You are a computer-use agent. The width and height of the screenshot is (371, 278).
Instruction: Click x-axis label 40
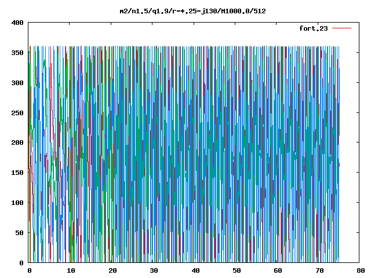[x=195, y=270]
